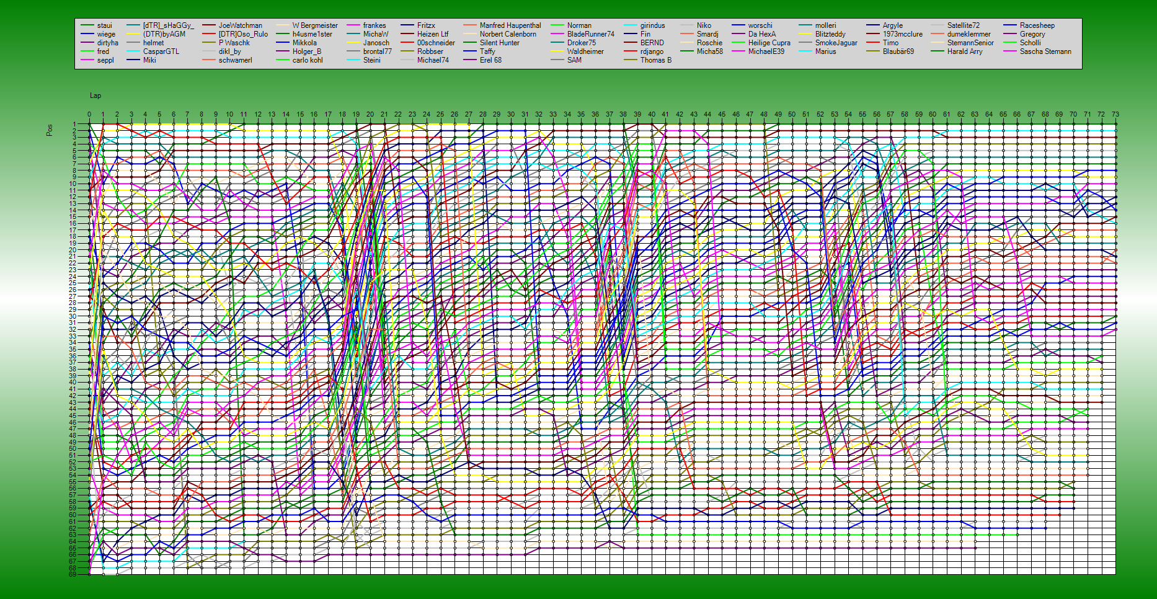
Task: Choose 'StemannSenior' in the legend
Action: point(970,43)
